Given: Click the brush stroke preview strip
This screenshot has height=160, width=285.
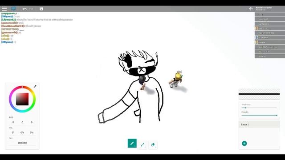Looking at the screenshot, I should click(259, 94).
